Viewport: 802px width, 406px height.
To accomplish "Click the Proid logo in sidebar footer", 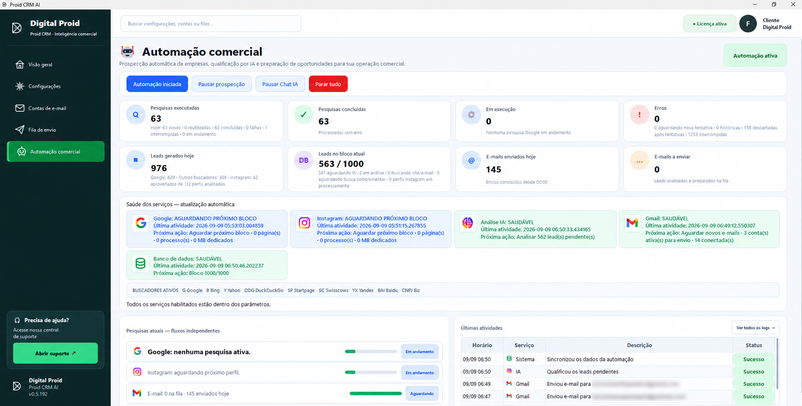I will pyautogui.click(x=17, y=386).
